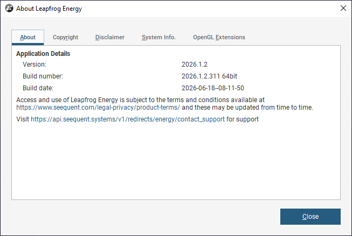
Task: Close the About dialog with the X button
Action: (343, 8)
